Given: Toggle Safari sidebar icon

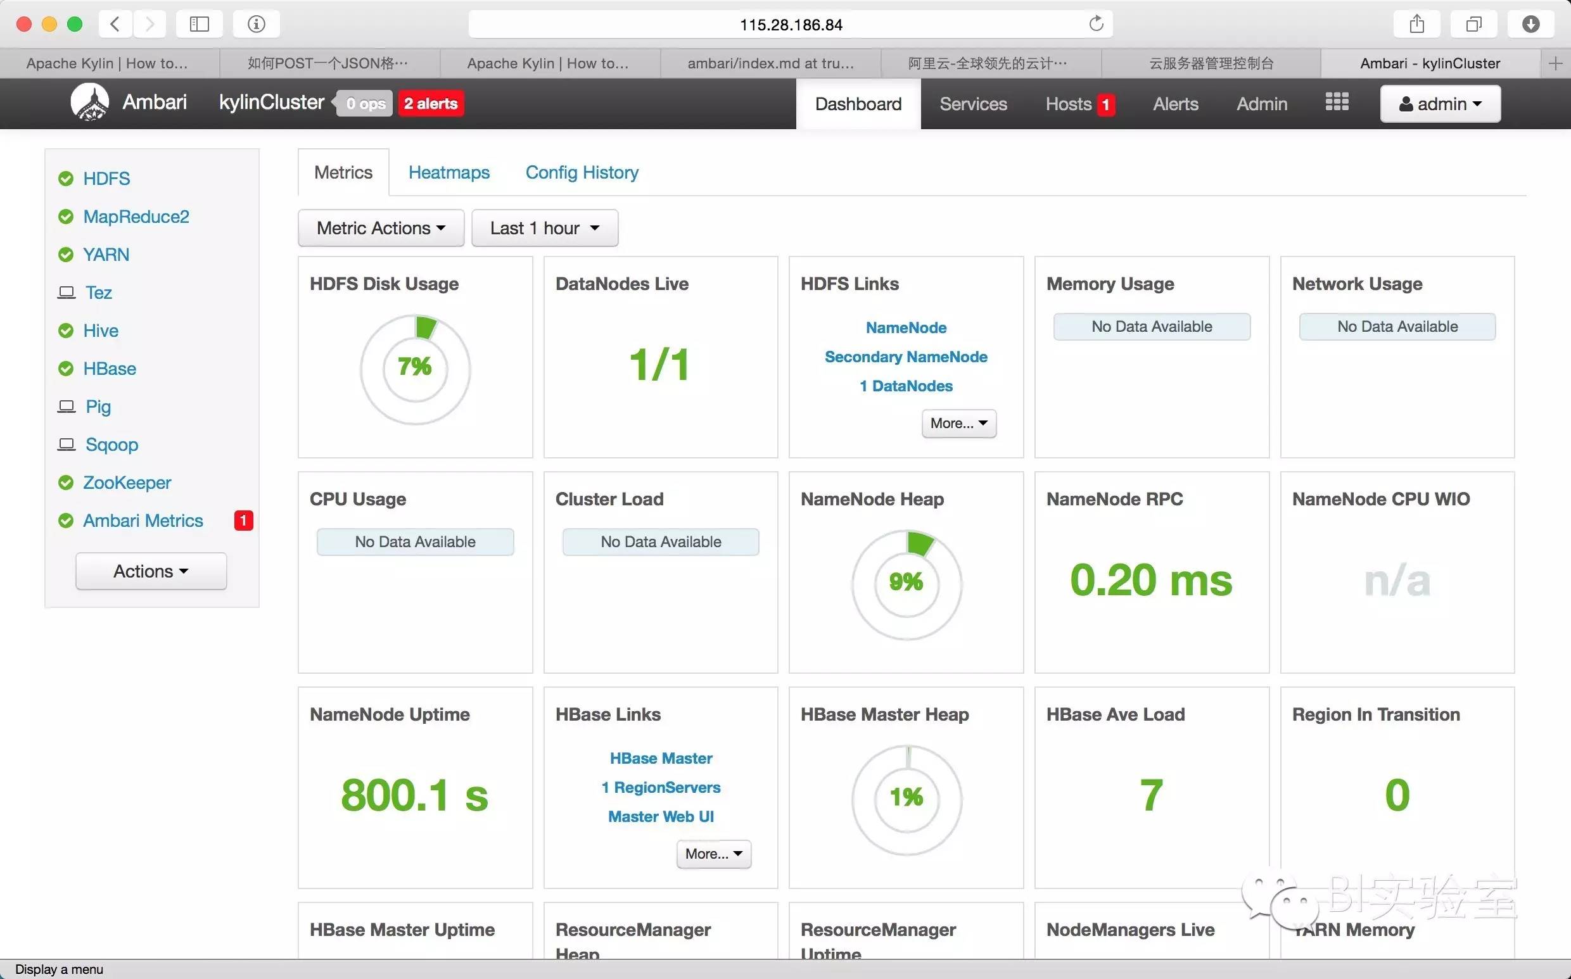Looking at the screenshot, I should [x=200, y=24].
